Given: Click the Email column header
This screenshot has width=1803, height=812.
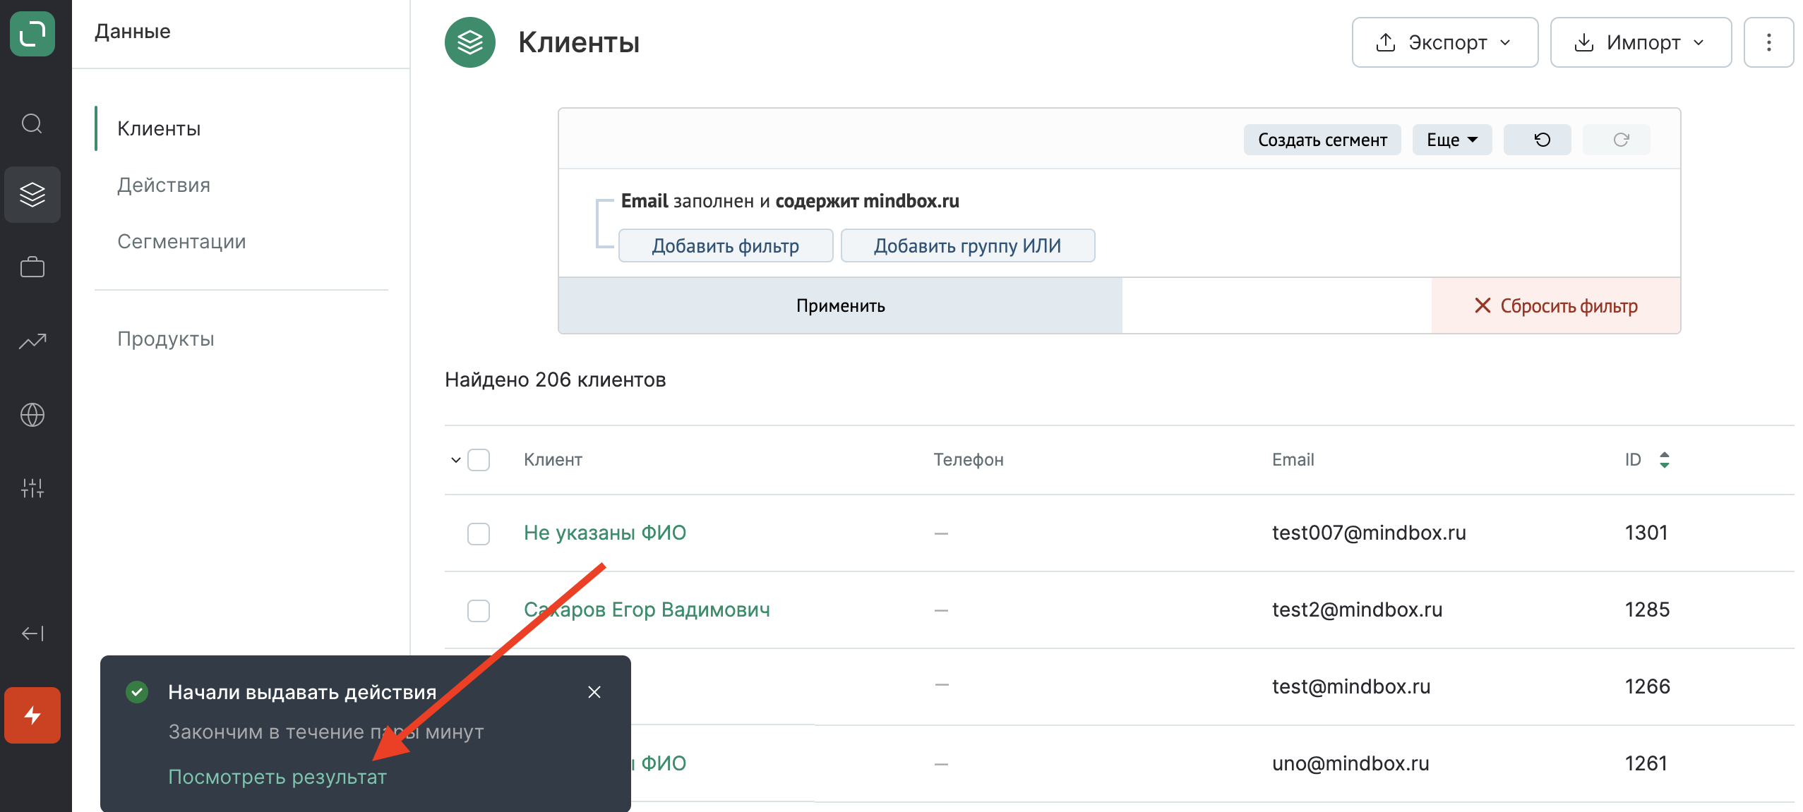Looking at the screenshot, I should click(x=1293, y=460).
